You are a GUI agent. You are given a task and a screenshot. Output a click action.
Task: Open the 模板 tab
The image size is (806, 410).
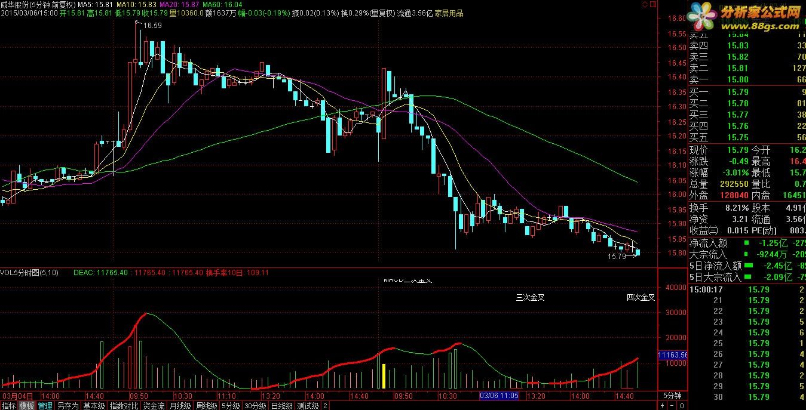[27, 406]
